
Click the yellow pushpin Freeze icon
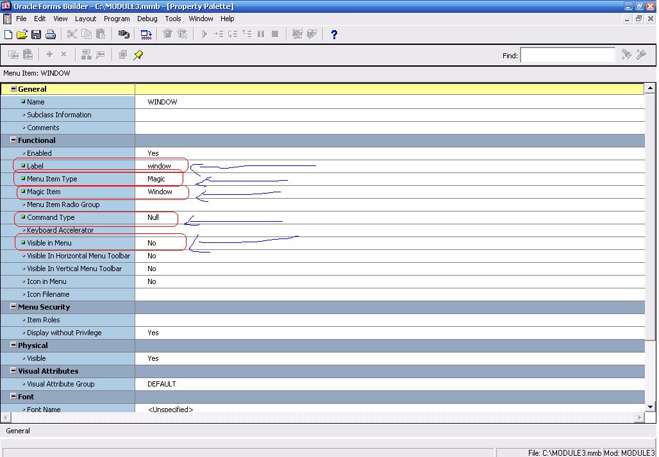(x=138, y=55)
